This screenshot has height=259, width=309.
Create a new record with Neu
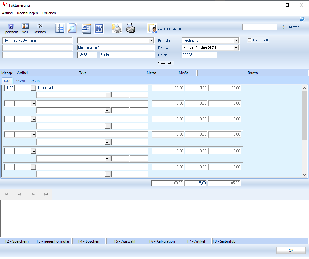coord(25,27)
